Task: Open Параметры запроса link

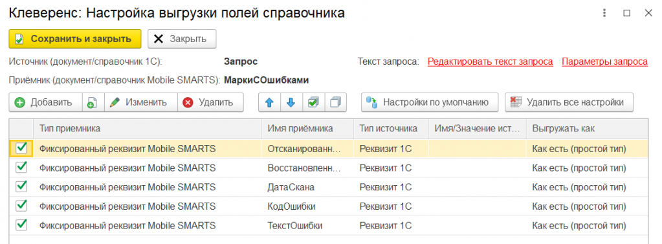Action: (604, 61)
